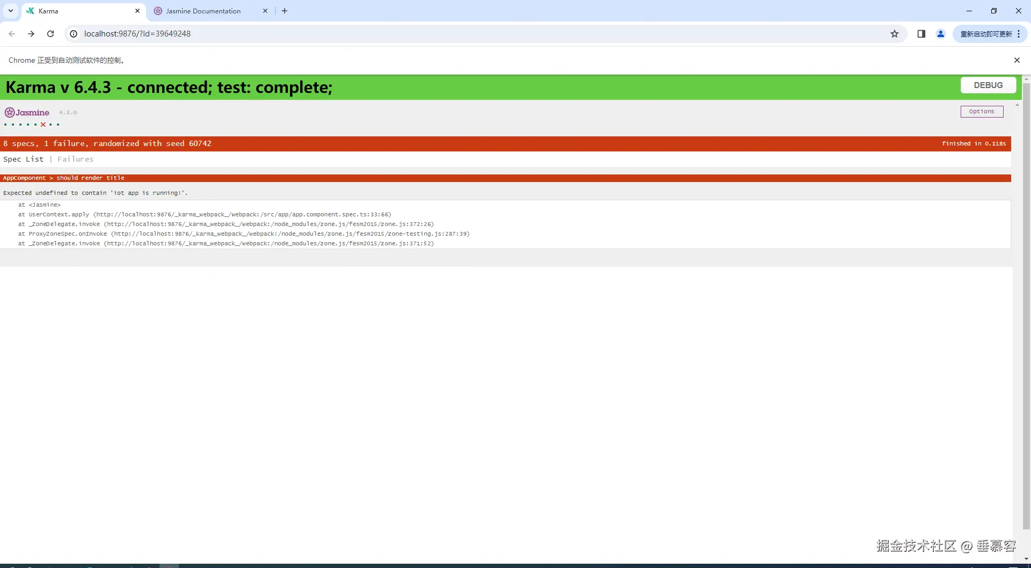
Task: Open the Chrome profile avatar icon
Action: pos(941,34)
